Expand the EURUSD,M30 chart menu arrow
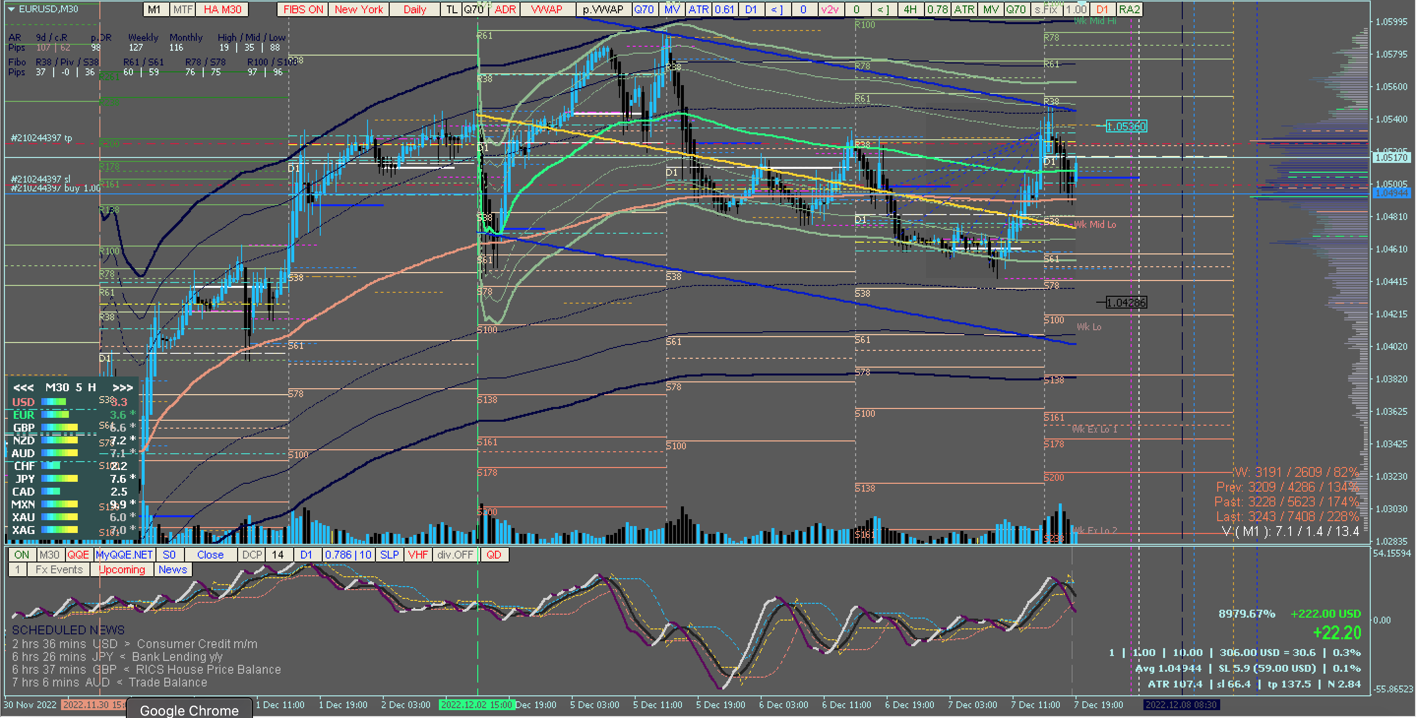The height and width of the screenshot is (718, 1417). (x=11, y=9)
